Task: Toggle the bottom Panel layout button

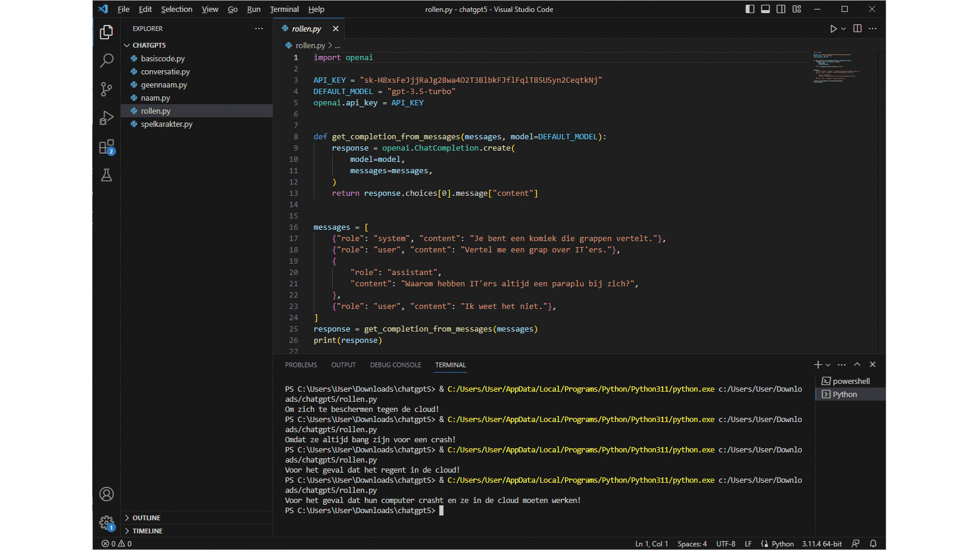Action: [765, 9]
